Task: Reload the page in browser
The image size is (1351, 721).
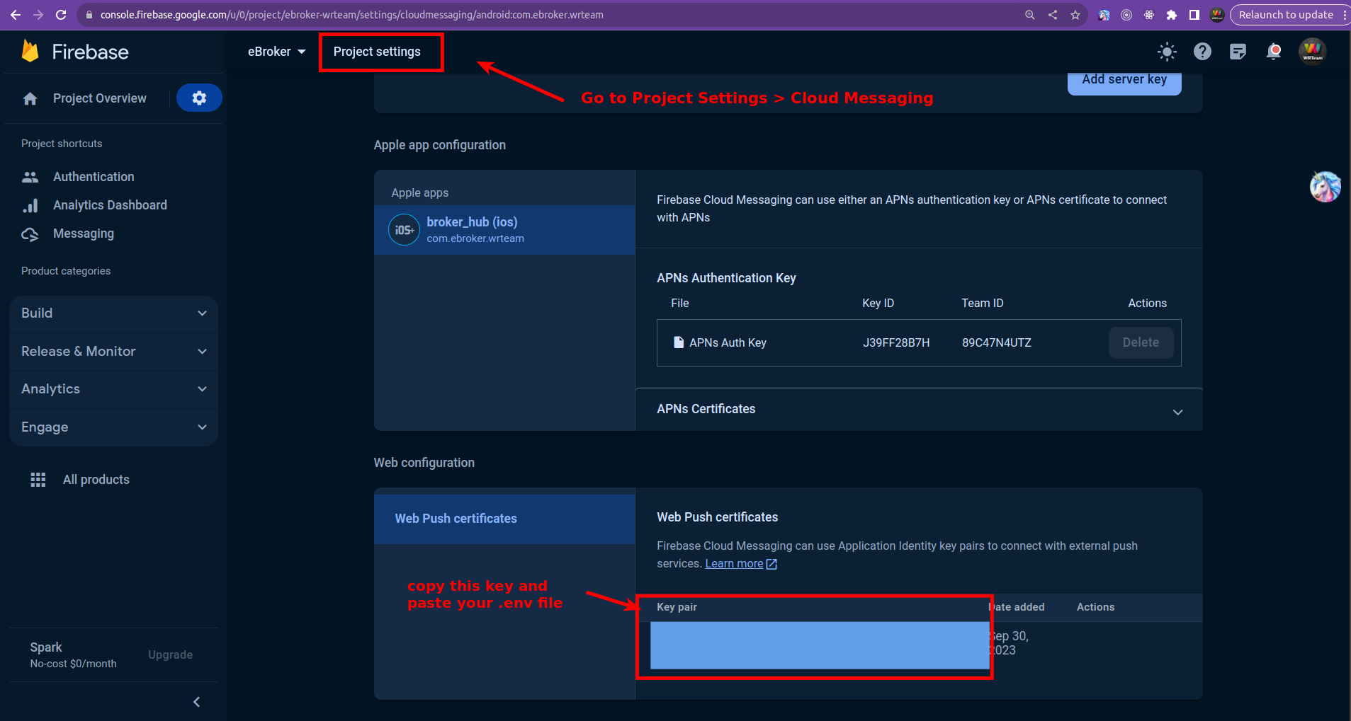Action: tap(61, 14)
